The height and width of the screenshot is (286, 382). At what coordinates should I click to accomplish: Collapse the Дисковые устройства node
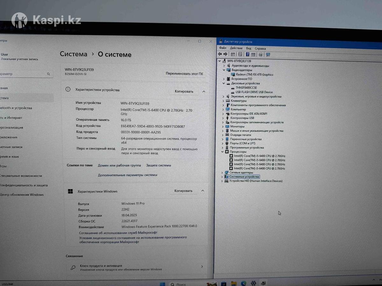tap(224, 83)
